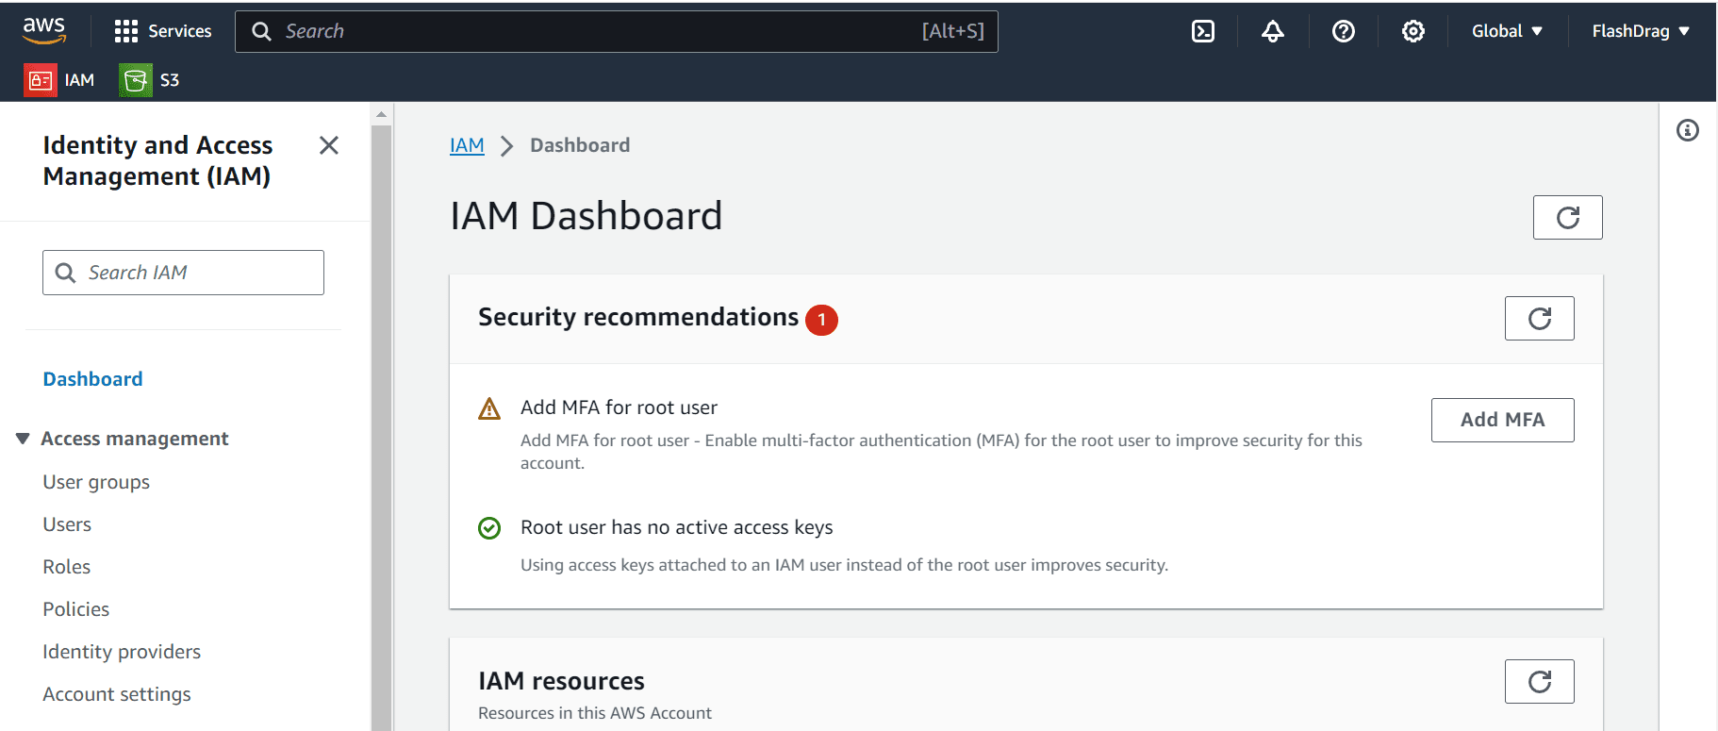Open IAM favorite shortcut icon

click(x=41, y=80)
